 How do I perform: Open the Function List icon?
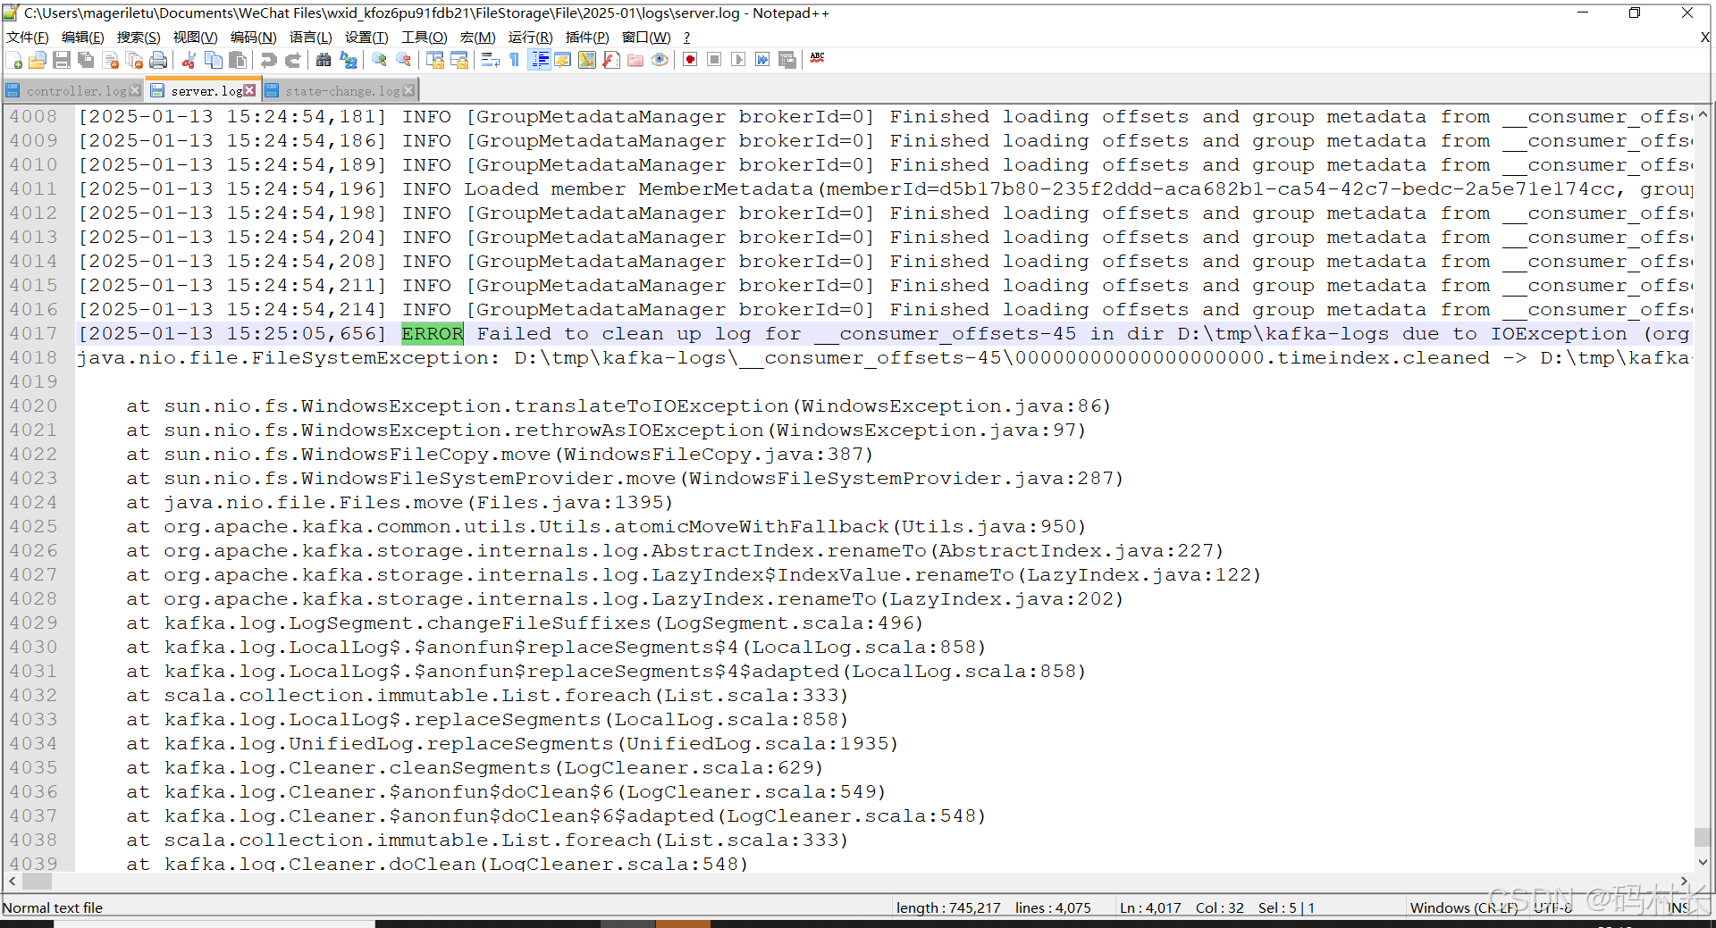click(611, 60)
